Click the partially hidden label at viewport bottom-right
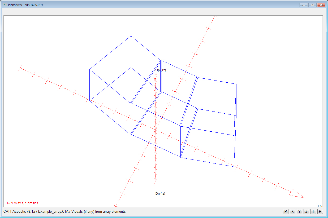Viewport: 328px width, 218px height. click(320, 206)
